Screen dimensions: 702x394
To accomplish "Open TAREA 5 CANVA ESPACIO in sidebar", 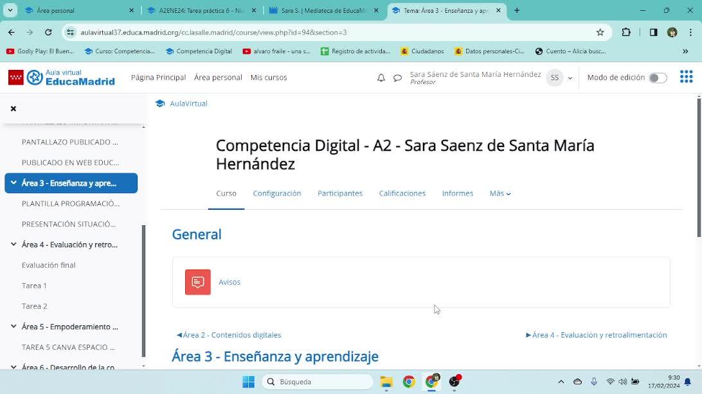I will coord(69,348).
